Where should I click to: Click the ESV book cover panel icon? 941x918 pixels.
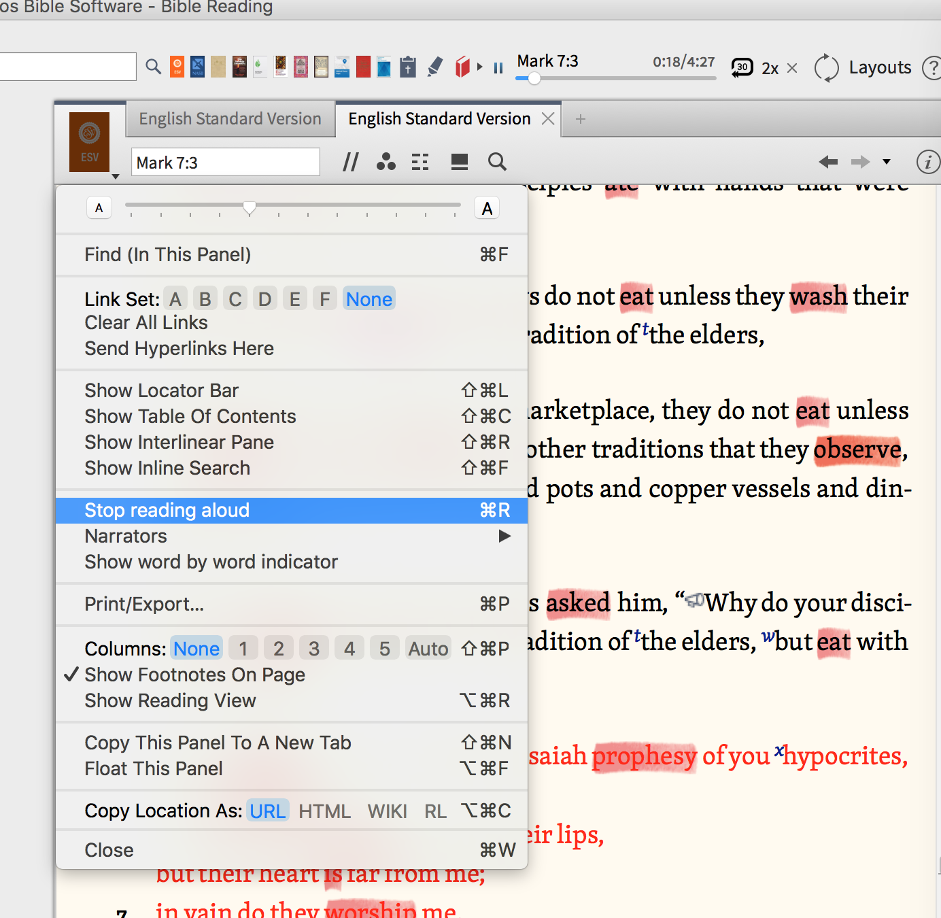pos(89,142)
